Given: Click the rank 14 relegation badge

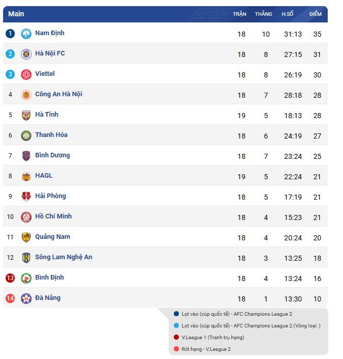Looking at the screenshot, I should 10,298.
